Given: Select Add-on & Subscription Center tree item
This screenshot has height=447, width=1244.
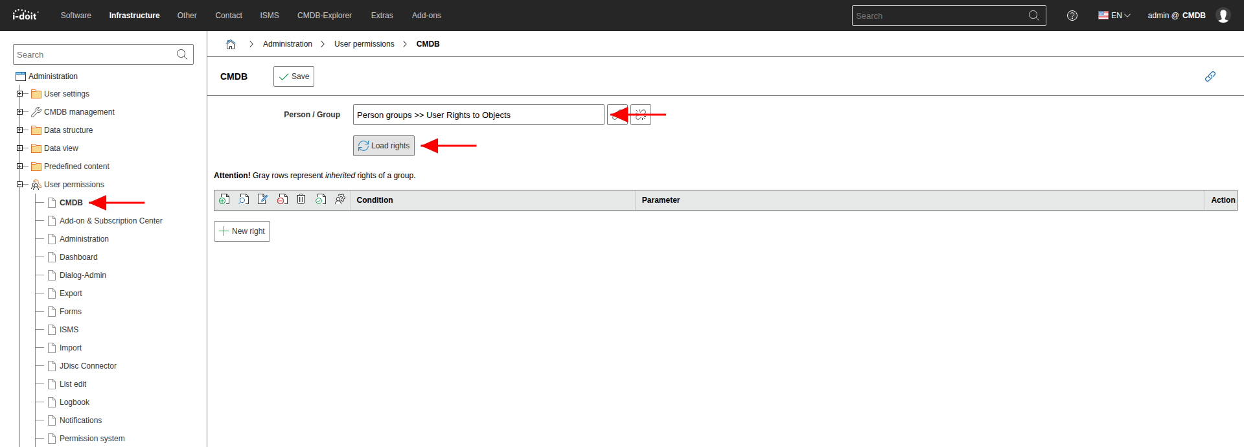Looking at the screenshot, I should 111,221.
